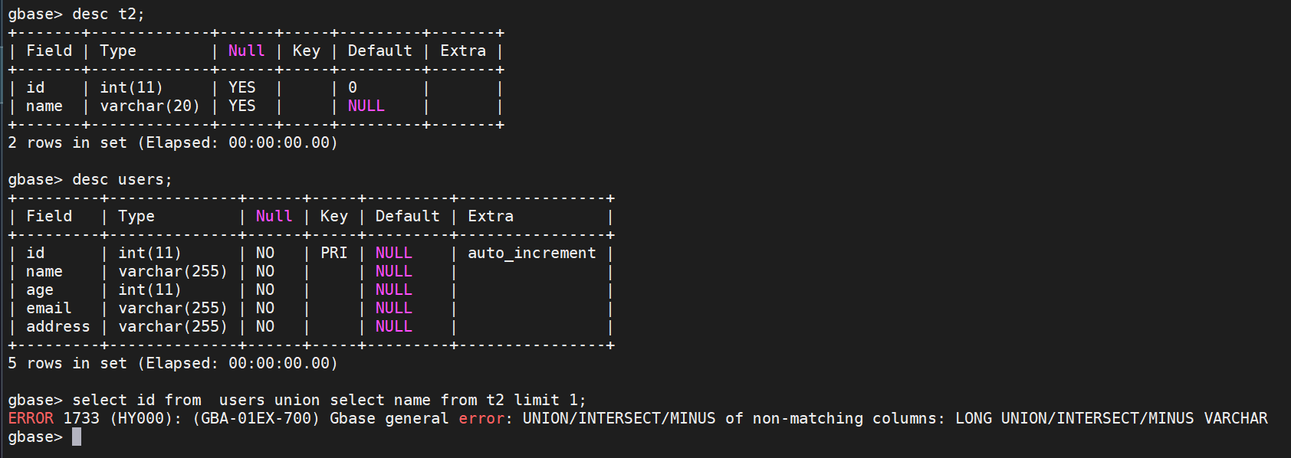Click the cursor block at the last gbase prompt
This screenshot has width=1291, height=458.
pyautogui.click(x=77, y=437)
